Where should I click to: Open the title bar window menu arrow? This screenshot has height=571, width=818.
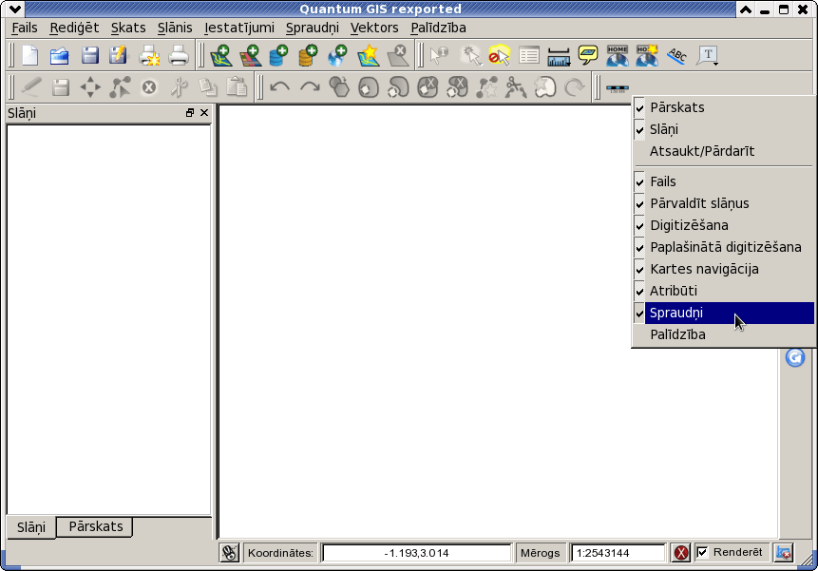(x=15, y=10)
